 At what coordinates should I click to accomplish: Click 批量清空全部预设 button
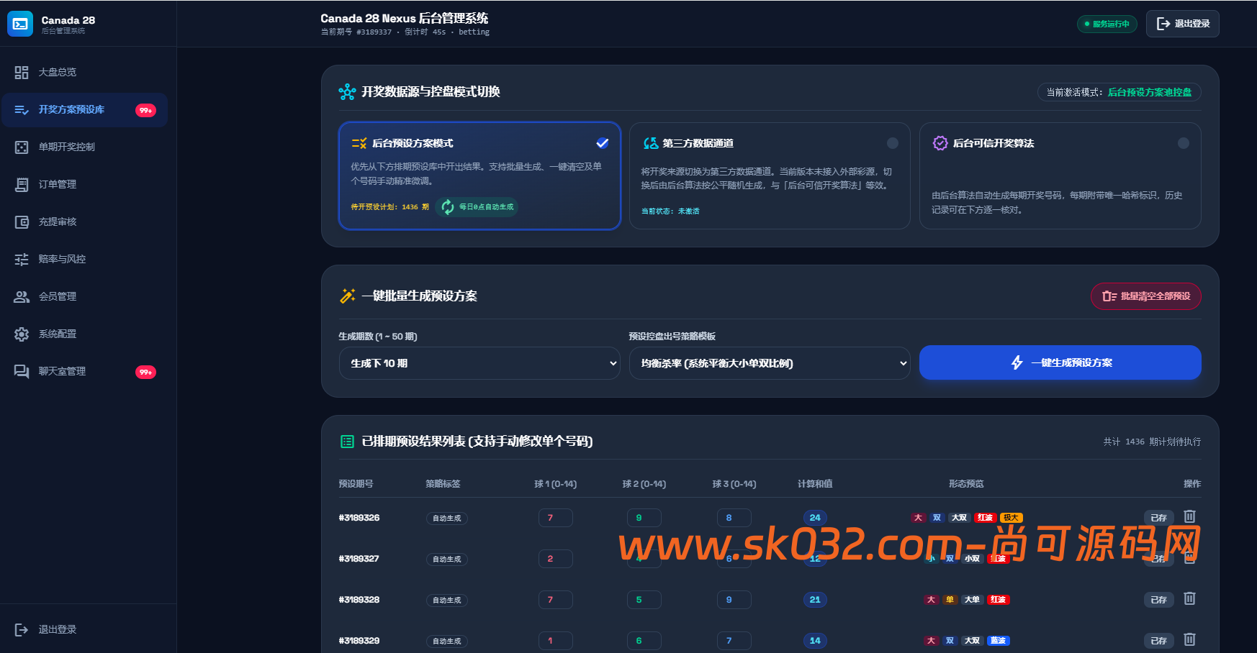[1145, 296]
